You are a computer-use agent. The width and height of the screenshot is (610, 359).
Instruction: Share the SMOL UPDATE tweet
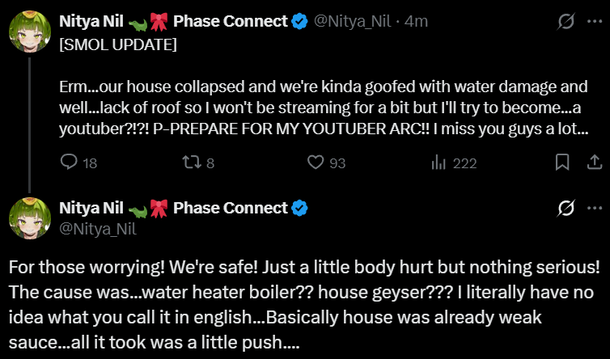pyautogui.click(x=595, y=163)
